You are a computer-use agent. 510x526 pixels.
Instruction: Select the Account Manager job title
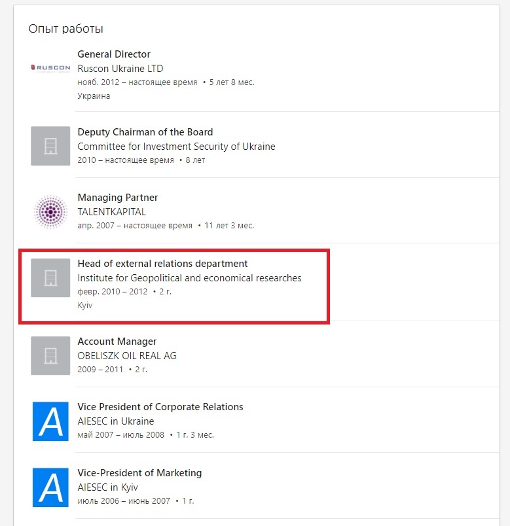coord(117,342)
